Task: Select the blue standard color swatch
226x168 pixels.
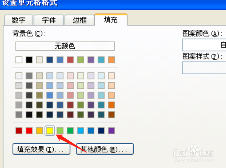Action: 91,131
